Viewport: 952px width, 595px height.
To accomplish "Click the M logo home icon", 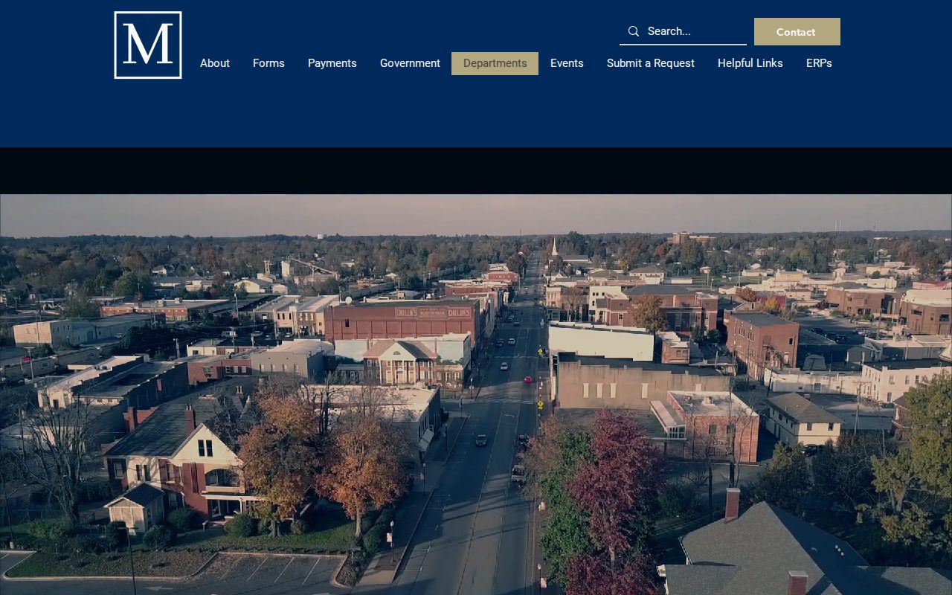I will [x=148, y=45].
